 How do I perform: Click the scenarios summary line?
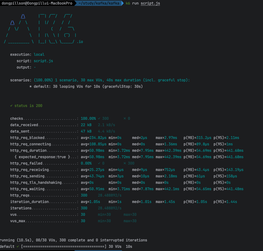pyautogui.click(x=100, y=80)
